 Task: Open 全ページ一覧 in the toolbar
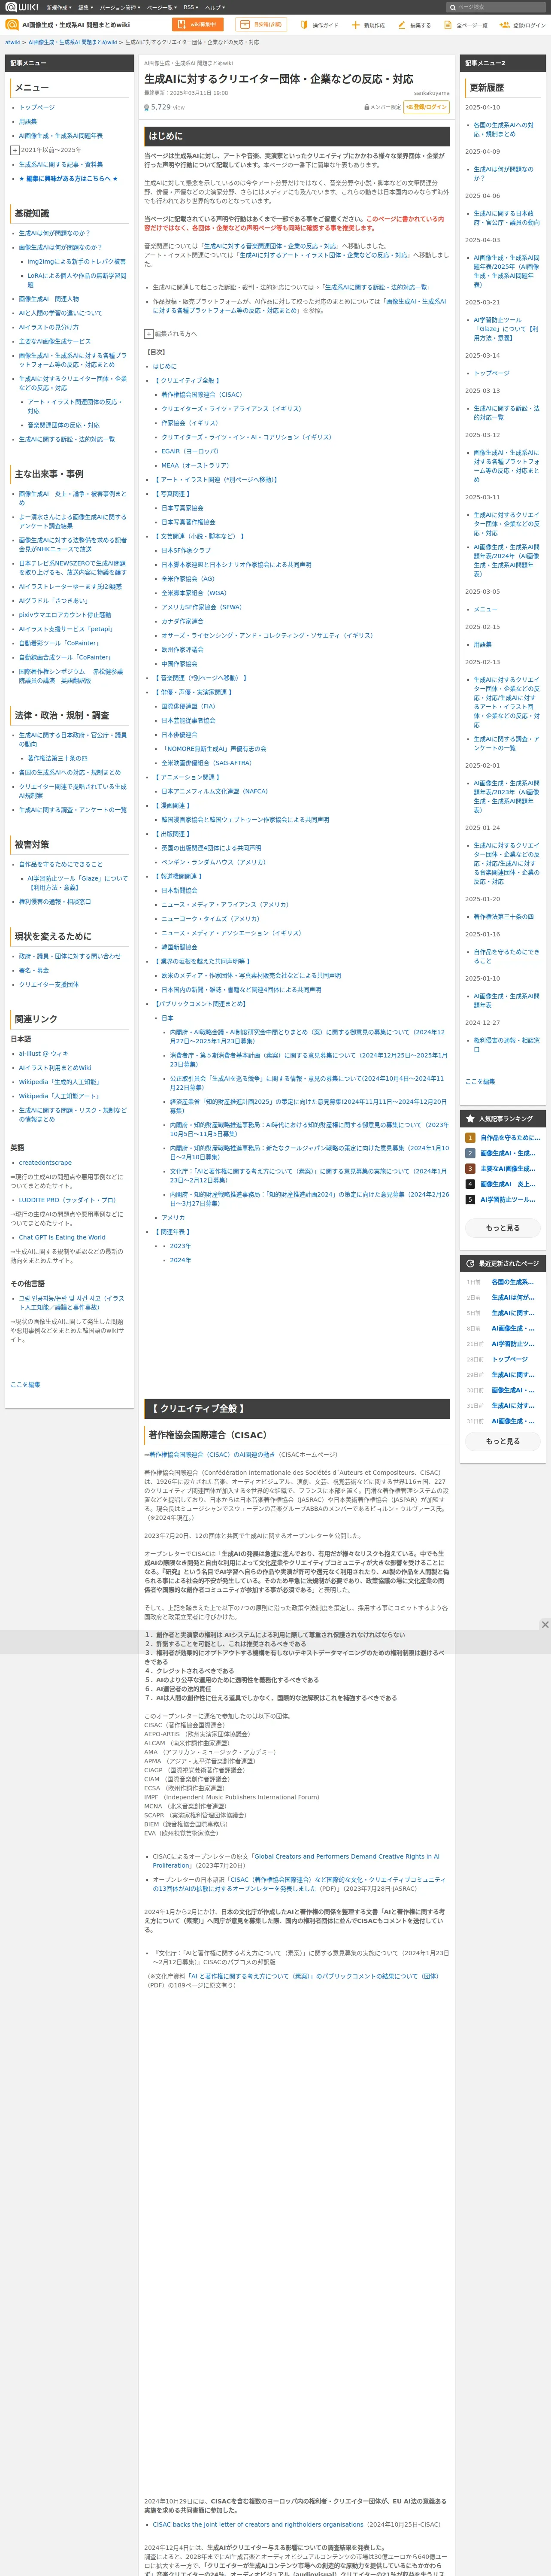(466, 25)
